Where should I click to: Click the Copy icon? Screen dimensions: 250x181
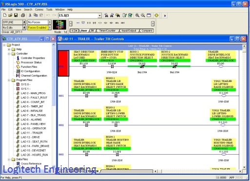[36, 15]
